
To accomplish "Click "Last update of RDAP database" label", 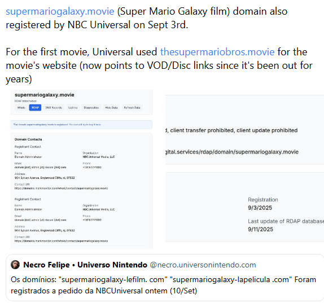I will 286,221.
